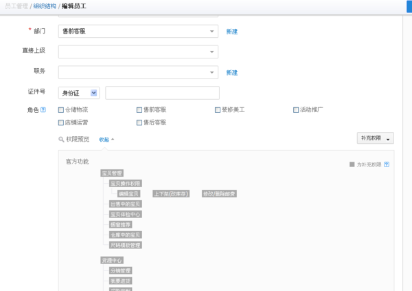The width and height of the screenshot is (412, 291).
Task: Check the 售后客服 role checkbox
Action: [139, 122]
